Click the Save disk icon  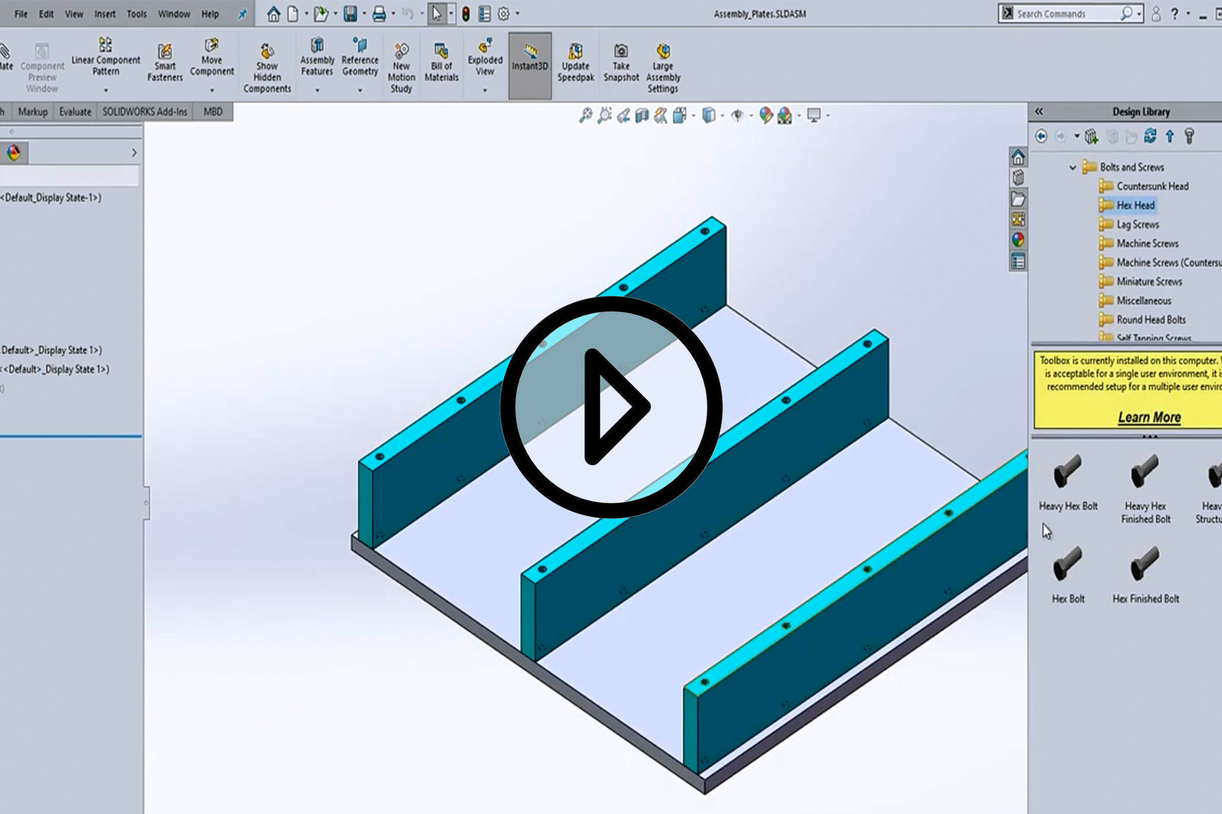click(350, 14)
